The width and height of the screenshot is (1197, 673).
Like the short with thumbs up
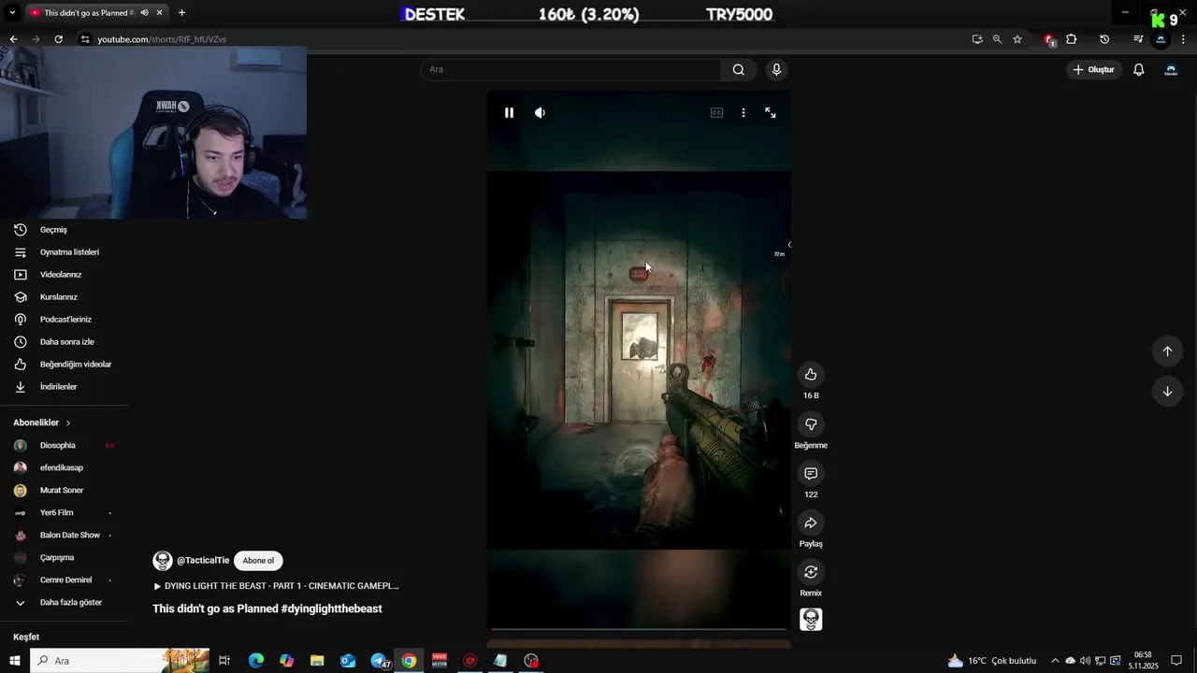click(811, 375)
